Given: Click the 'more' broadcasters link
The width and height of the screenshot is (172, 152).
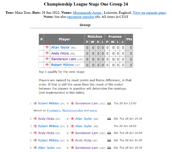Looking at the screenshot, I should pos(93,111).
